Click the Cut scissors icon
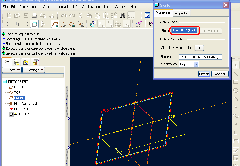Screen dimensions: 240x166 click(81, 15)
